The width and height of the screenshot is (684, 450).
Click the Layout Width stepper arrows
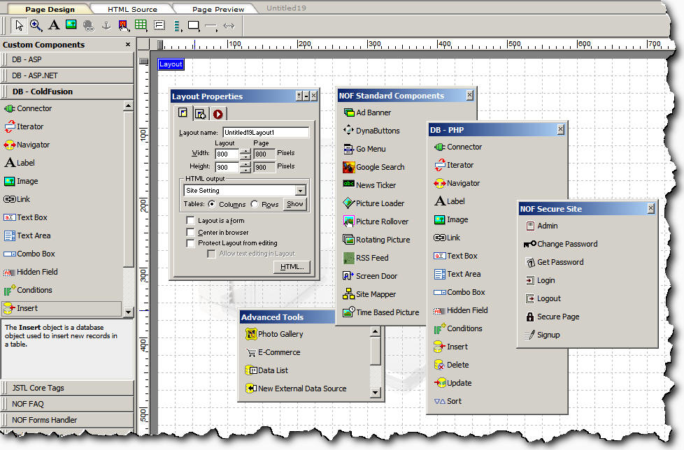245,154
